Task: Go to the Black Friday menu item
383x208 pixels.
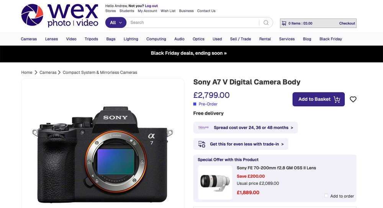Action: pyautogui.click(x=331, y=39)
